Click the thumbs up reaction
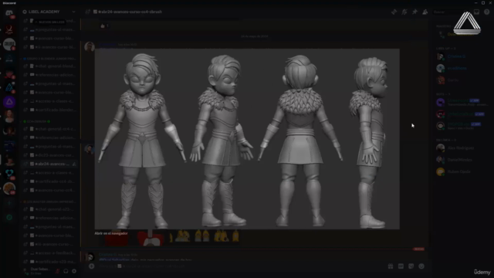 104,25
